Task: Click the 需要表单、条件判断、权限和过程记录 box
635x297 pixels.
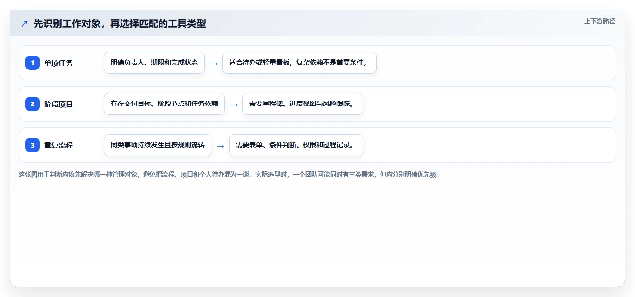Action: (296, 145)
